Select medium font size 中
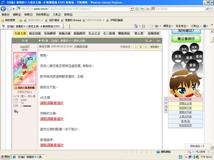Screen dimensions: 214x160 141,47
